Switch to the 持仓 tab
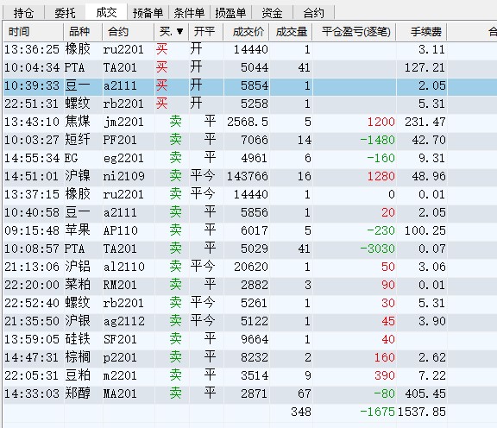Image resolution: width=497 pixels, height=428 pixels. (x=24, y=13)
